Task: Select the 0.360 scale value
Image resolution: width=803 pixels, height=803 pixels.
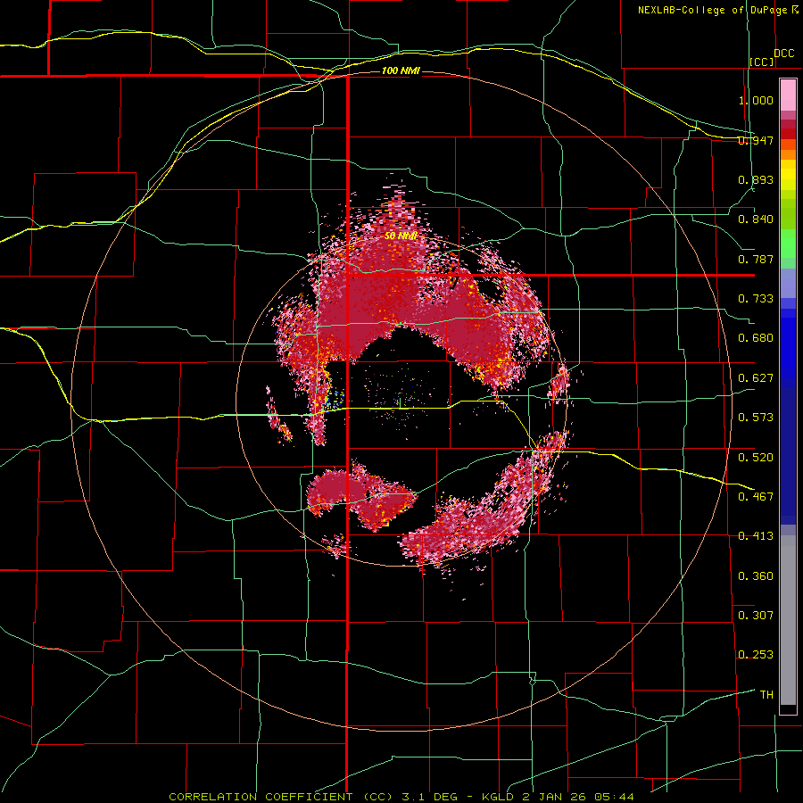Action: point(756,575)
